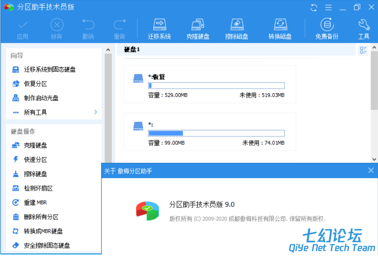The image size is (378, 256).
Task: Click the disk list scrollbar down arrow
Action: coord(374,159)
